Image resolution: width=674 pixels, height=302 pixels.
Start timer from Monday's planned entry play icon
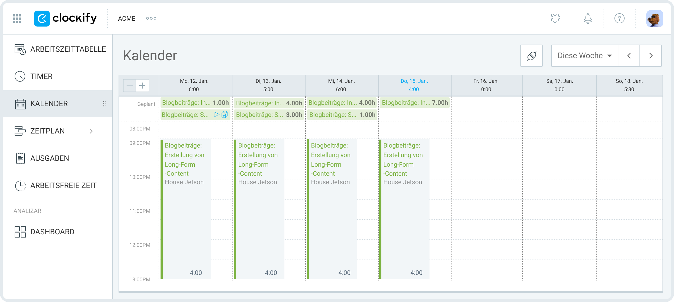216,115
